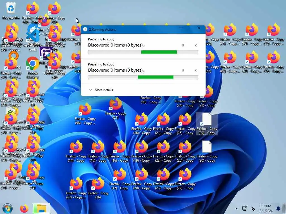Select Firefox - Copy (74) - Copy shortcut
This screenshot has width=286, height=214.
(11, 179)
